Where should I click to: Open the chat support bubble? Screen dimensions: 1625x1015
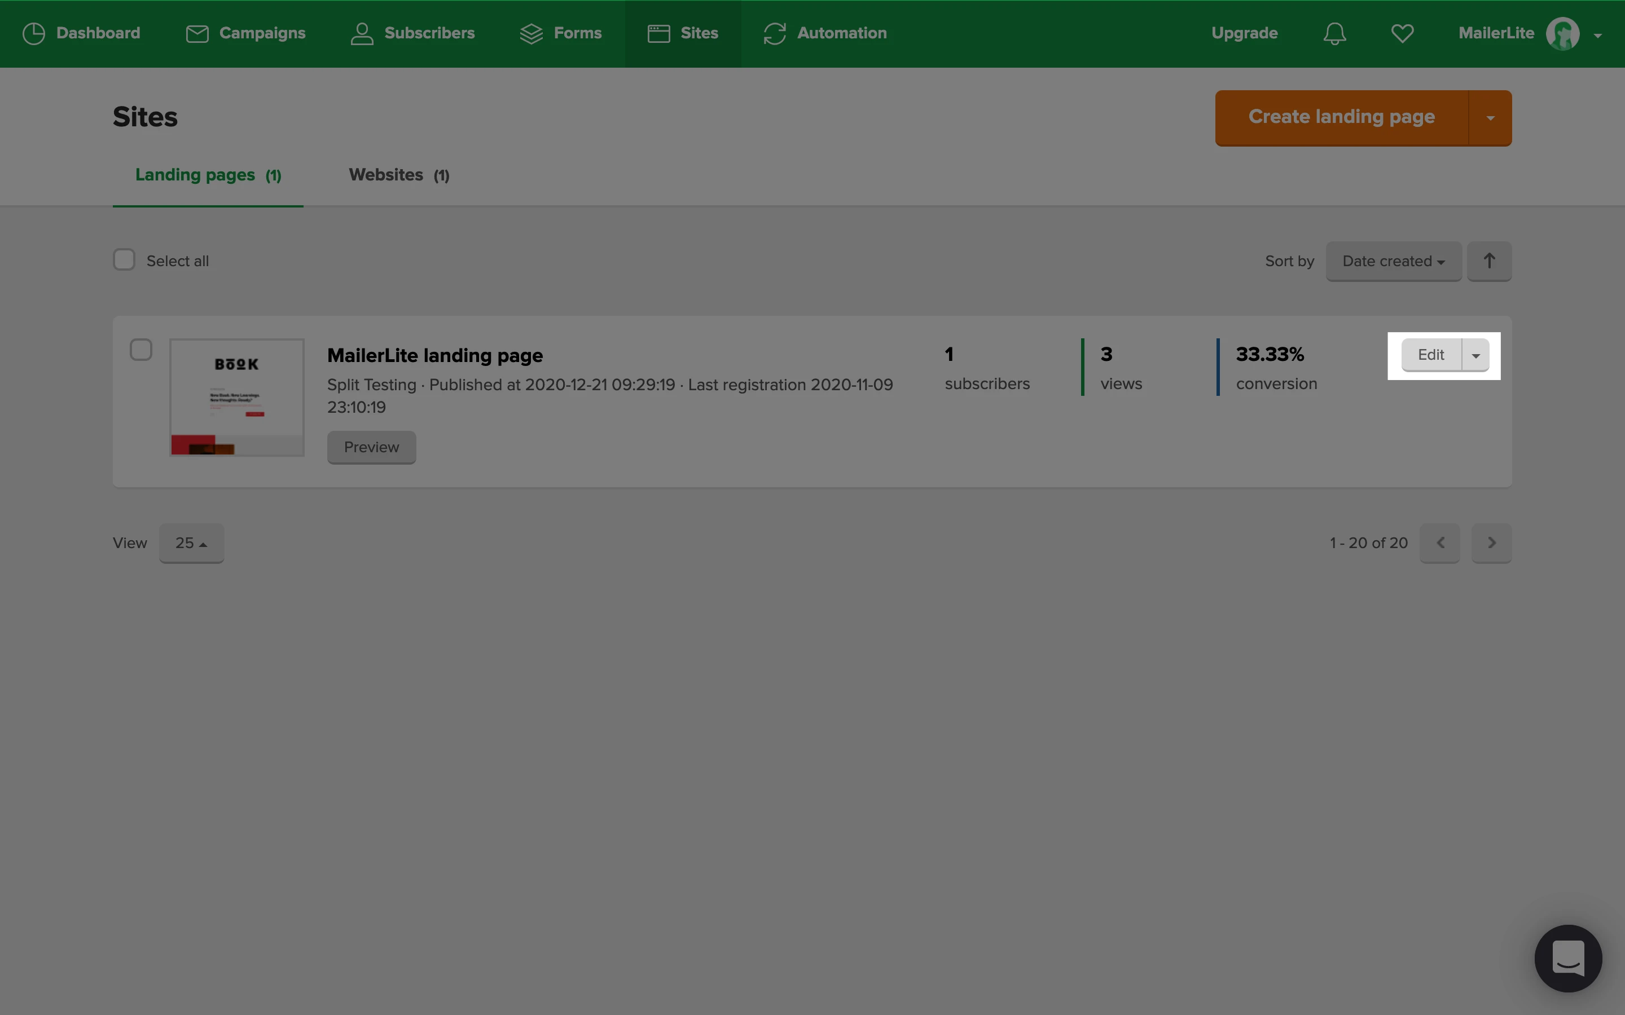(x=1567, y=958)
